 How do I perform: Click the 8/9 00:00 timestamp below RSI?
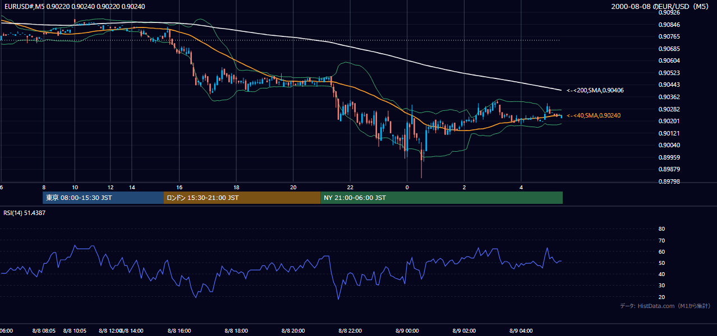pyautogui.click(x=407, y=331)
